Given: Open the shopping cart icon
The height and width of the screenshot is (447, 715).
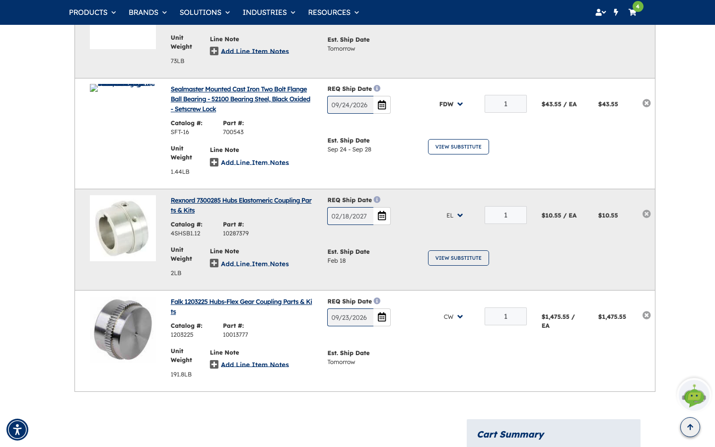Looking at the screenshot, I should click(x=632, y=12).
